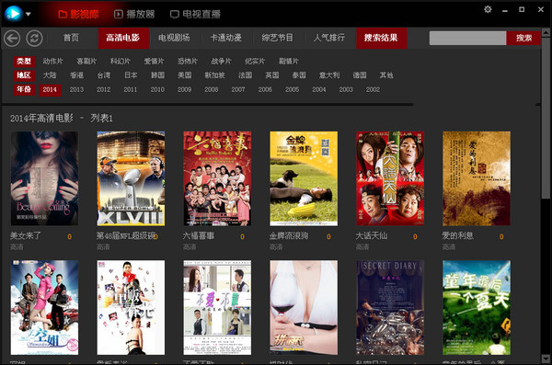This screenshot has width=552, height=365.
Task: Click the blue play logo icon
Action: (x=14, y=14)
